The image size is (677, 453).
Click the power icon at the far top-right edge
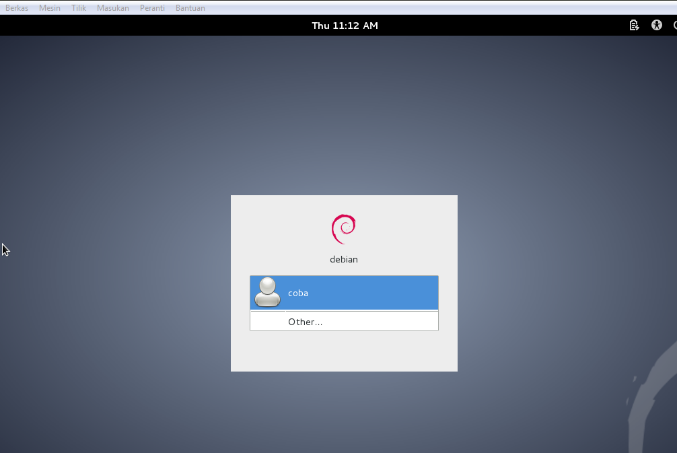coord(675,25)
